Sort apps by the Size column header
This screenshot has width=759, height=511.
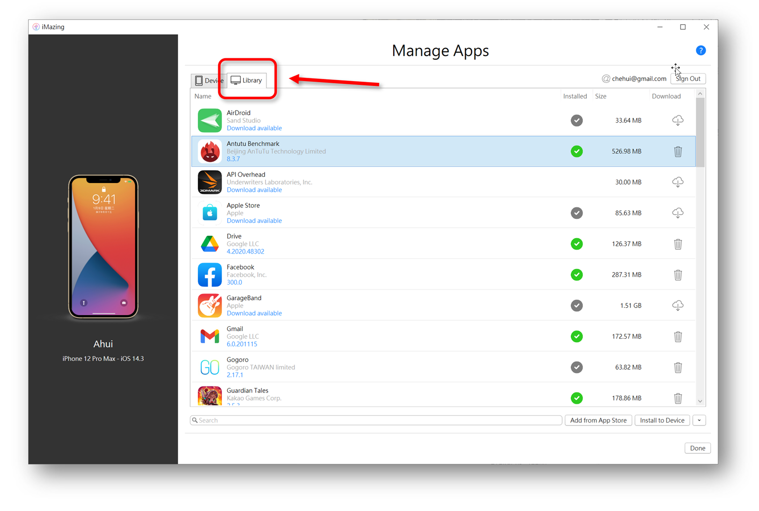(x=601, y=96)
